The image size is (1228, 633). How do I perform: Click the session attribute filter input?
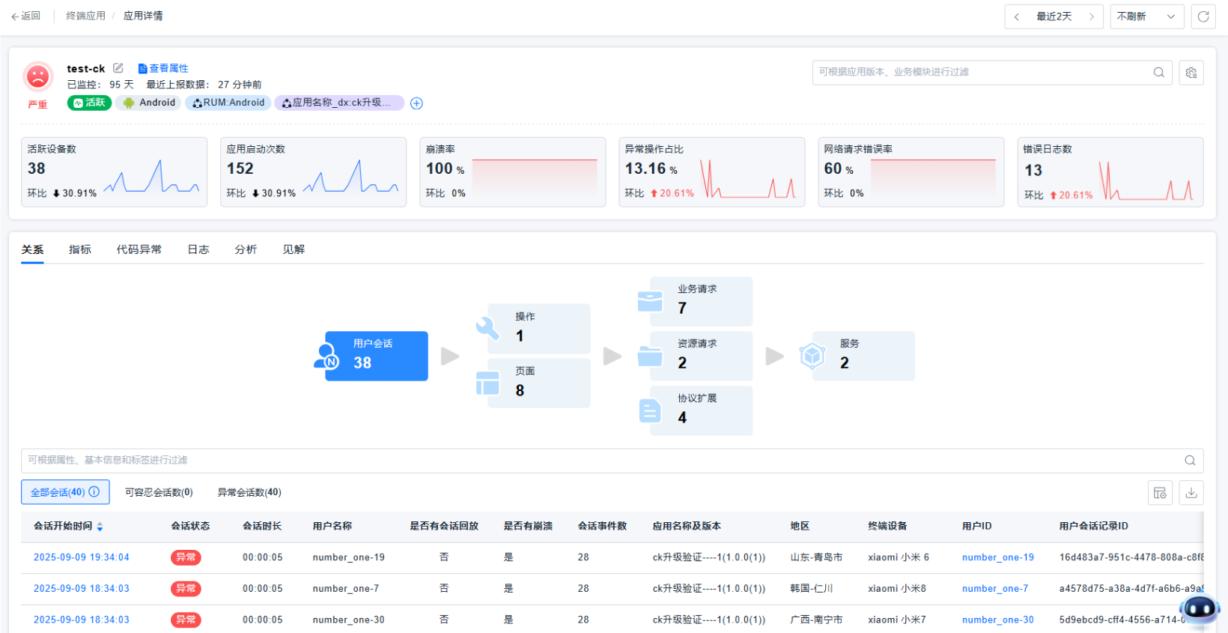point(599,460)
